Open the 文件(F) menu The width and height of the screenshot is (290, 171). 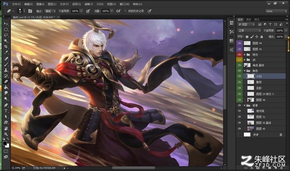(x=17, y=4)
